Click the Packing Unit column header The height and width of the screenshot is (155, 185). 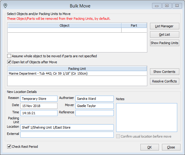77,69
